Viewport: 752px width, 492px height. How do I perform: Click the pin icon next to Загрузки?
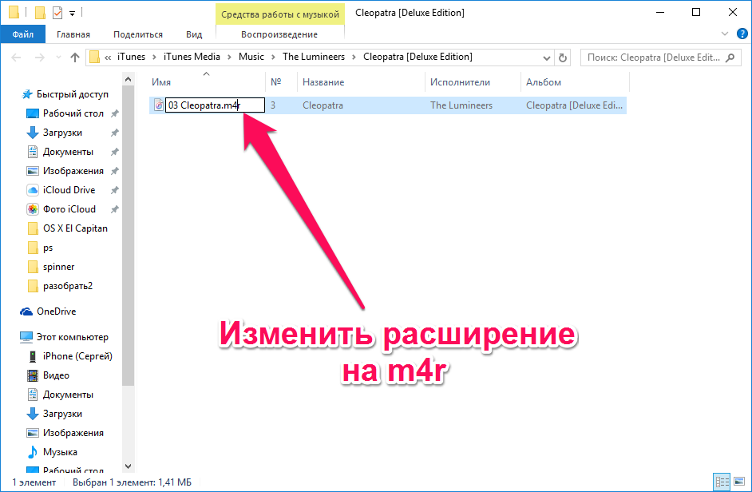click(x=114, y=133)
